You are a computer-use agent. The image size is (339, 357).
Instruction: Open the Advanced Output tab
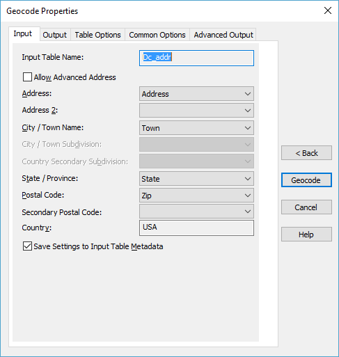(x=223, y=35)
